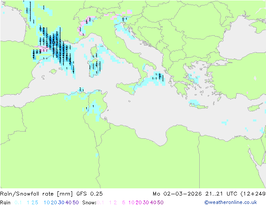Screen dimensions: 266x206
Task: Click the "Mo 02-03-2026" date text
Action: pos(177,194)
